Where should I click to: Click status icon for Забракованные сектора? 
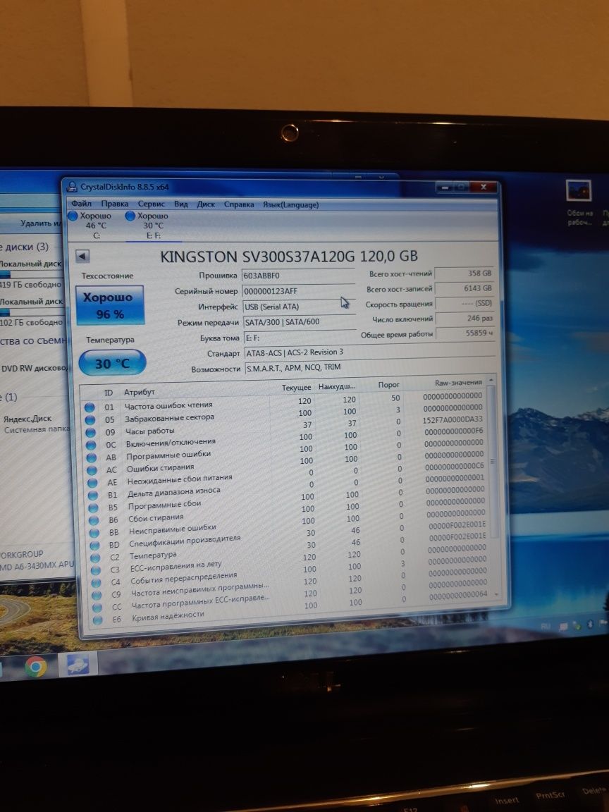click(90, 420)
